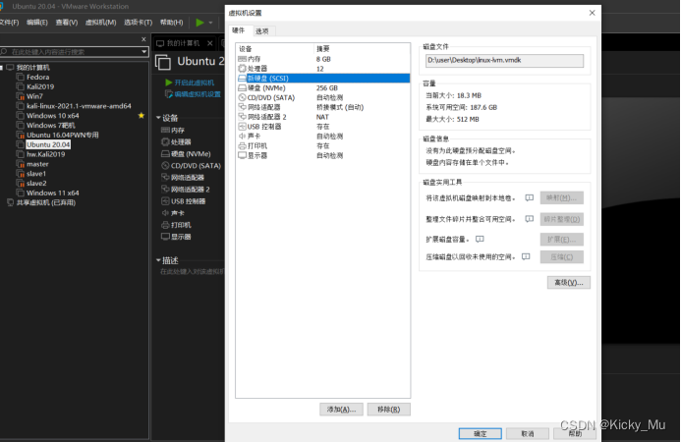The width and height of the screenshot is (681, 442).
Task: Select the 声卡 sound card row
Action: [x=322, y=136]
